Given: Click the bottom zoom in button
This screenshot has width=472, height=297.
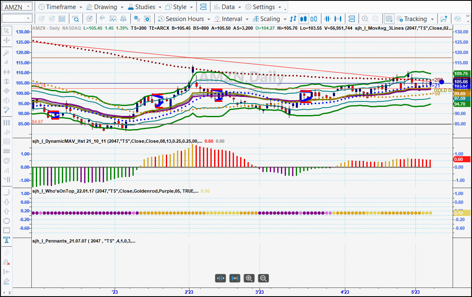Looking at the screenshot, I should [x=249, y=278].
